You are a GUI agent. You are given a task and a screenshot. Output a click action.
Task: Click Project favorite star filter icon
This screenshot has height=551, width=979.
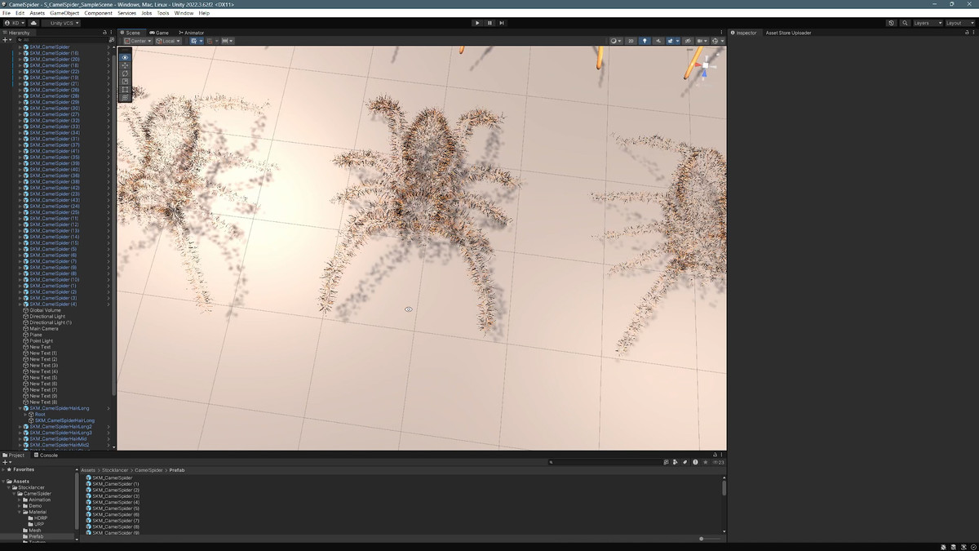(706, 462)
